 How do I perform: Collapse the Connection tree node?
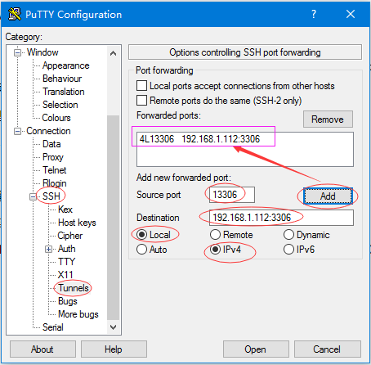point(18,131)
